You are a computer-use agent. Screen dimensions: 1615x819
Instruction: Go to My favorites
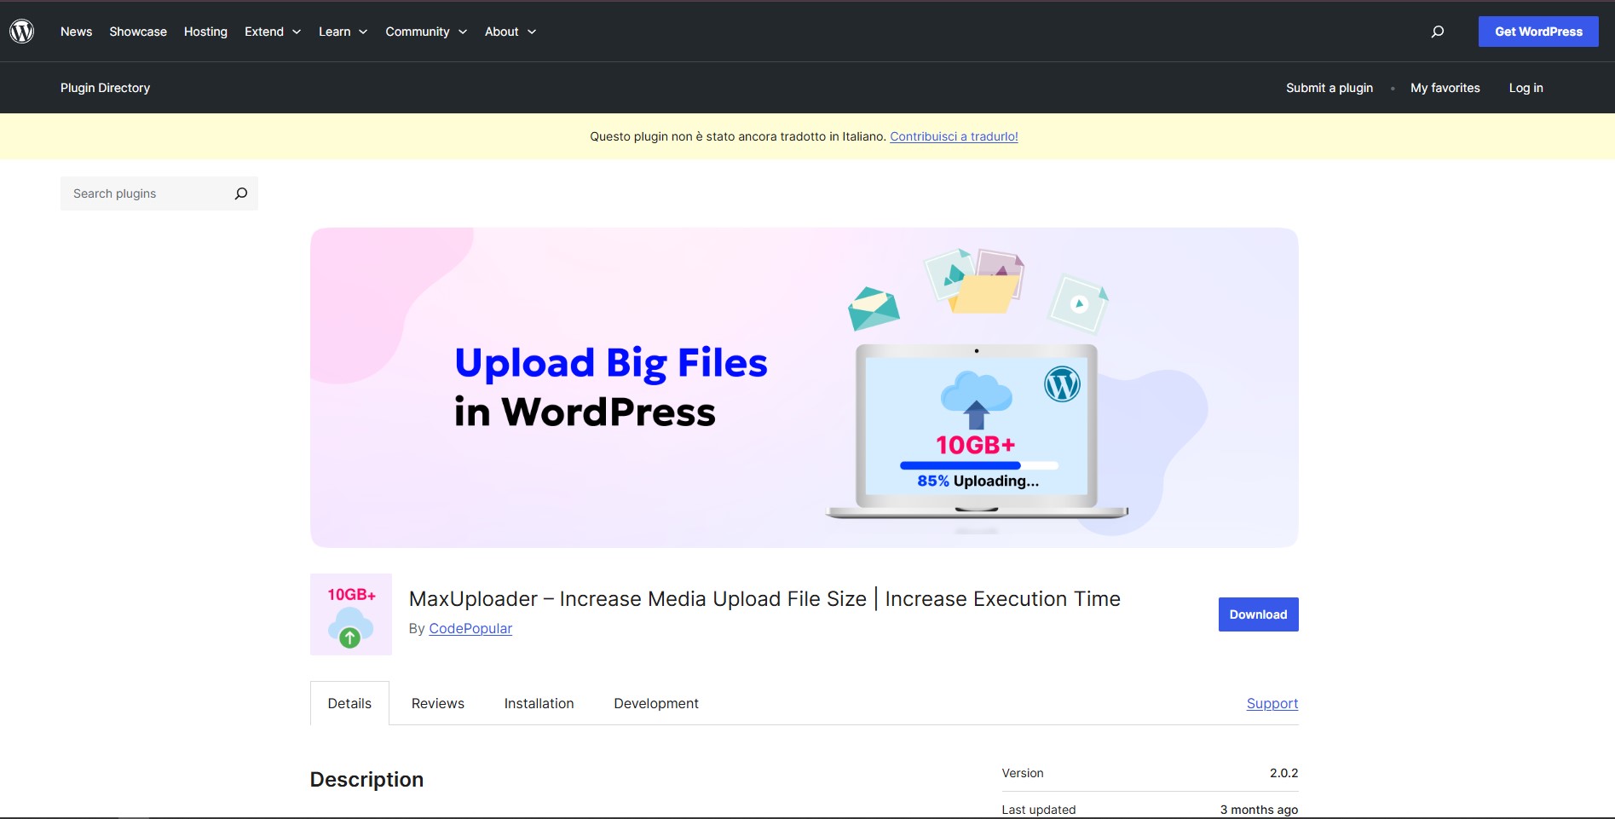(x=1445, y=88)
